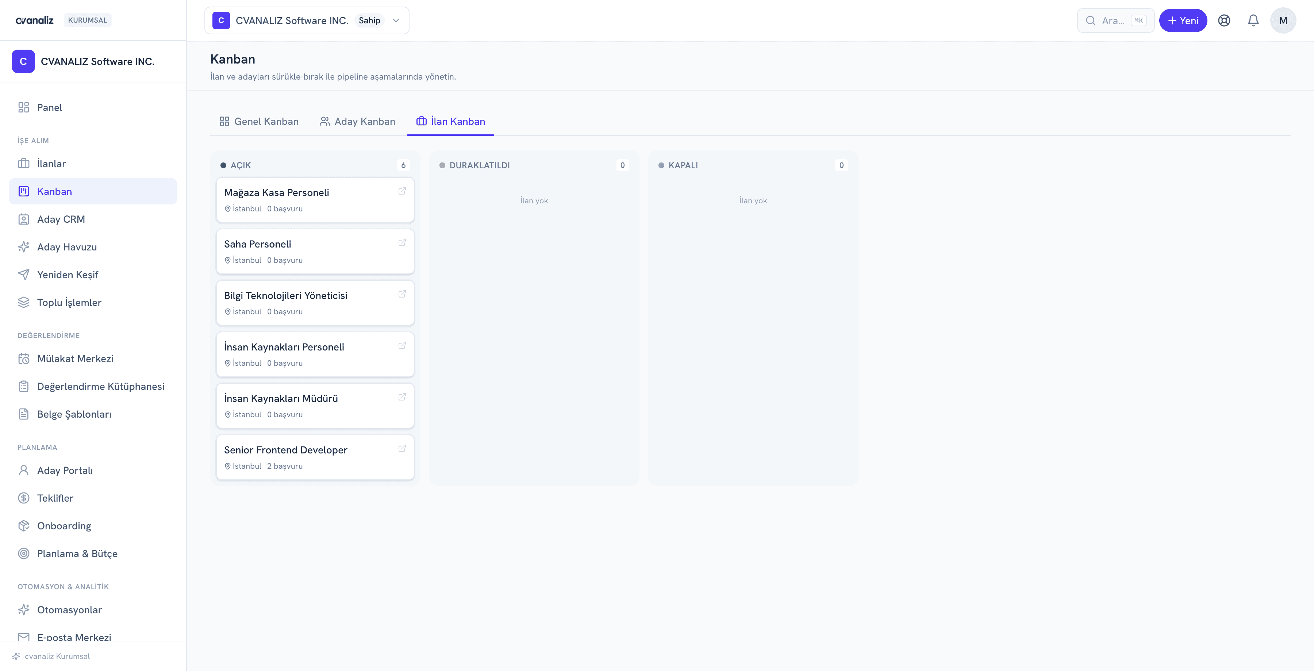The image size is (1314, 671).
Task: Open Değerlendirme Kütüphanesi
Action: tap(93, 387)
